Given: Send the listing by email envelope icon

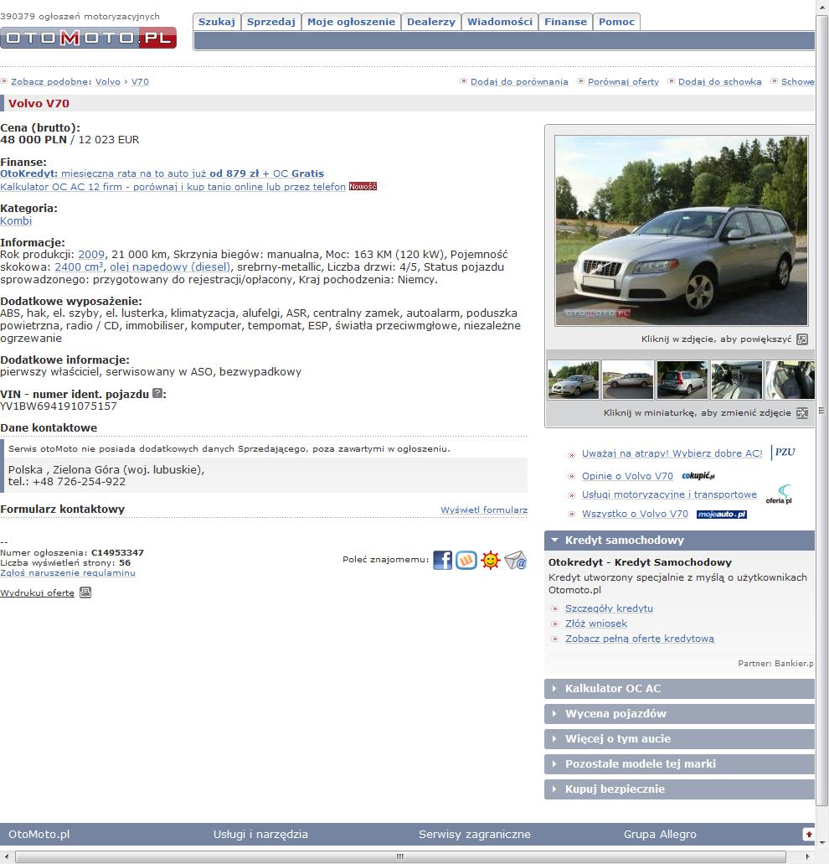Looking at the screenshot, I should pyautogui.click(x=516, y=560).
